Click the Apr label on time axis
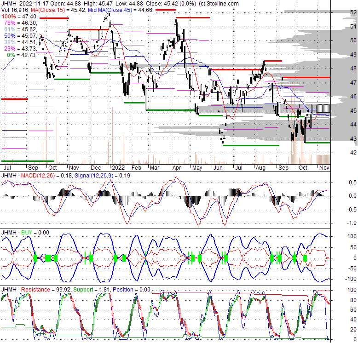Viewport: 358px width, 343px height. tap(177, 168)
